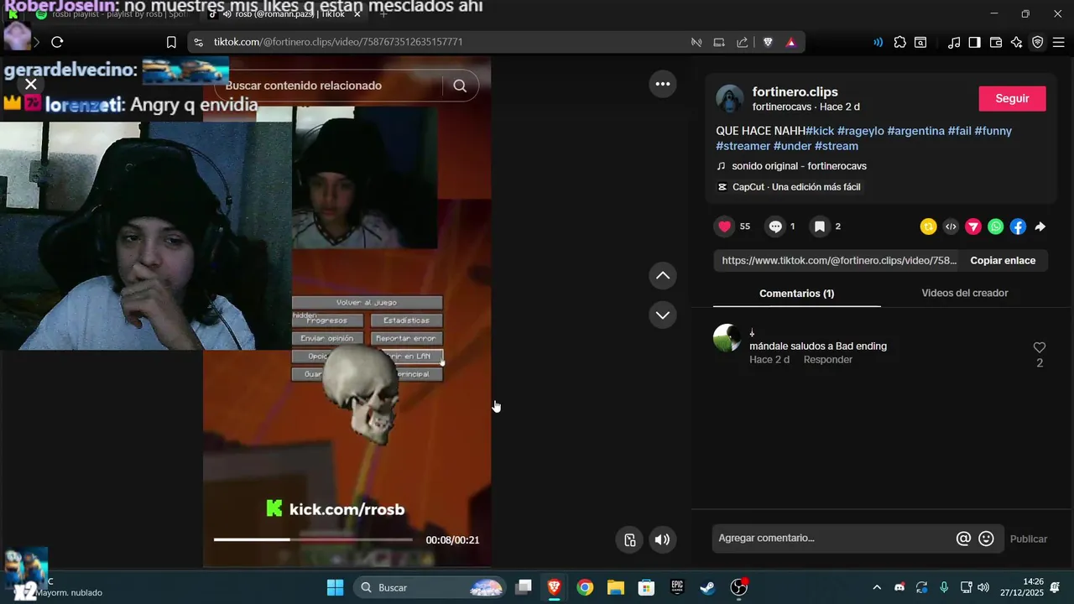Screen dimensions: 1074x604
Task: Bookmark the page via browser bookmark icon
Action: tap(171, 42)
